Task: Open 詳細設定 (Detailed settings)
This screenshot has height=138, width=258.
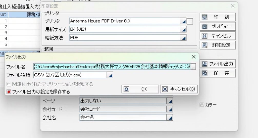Action: pyautogui.click(x=215, y=45)
